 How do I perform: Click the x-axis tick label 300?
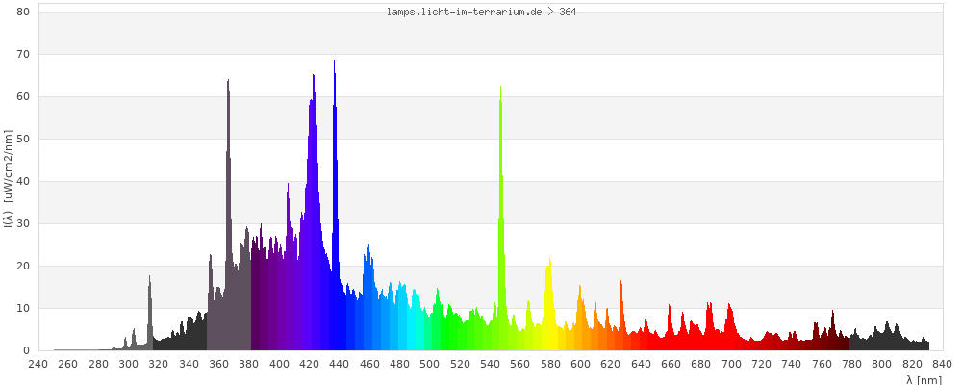pyautogui.click(x=128, y=364)
